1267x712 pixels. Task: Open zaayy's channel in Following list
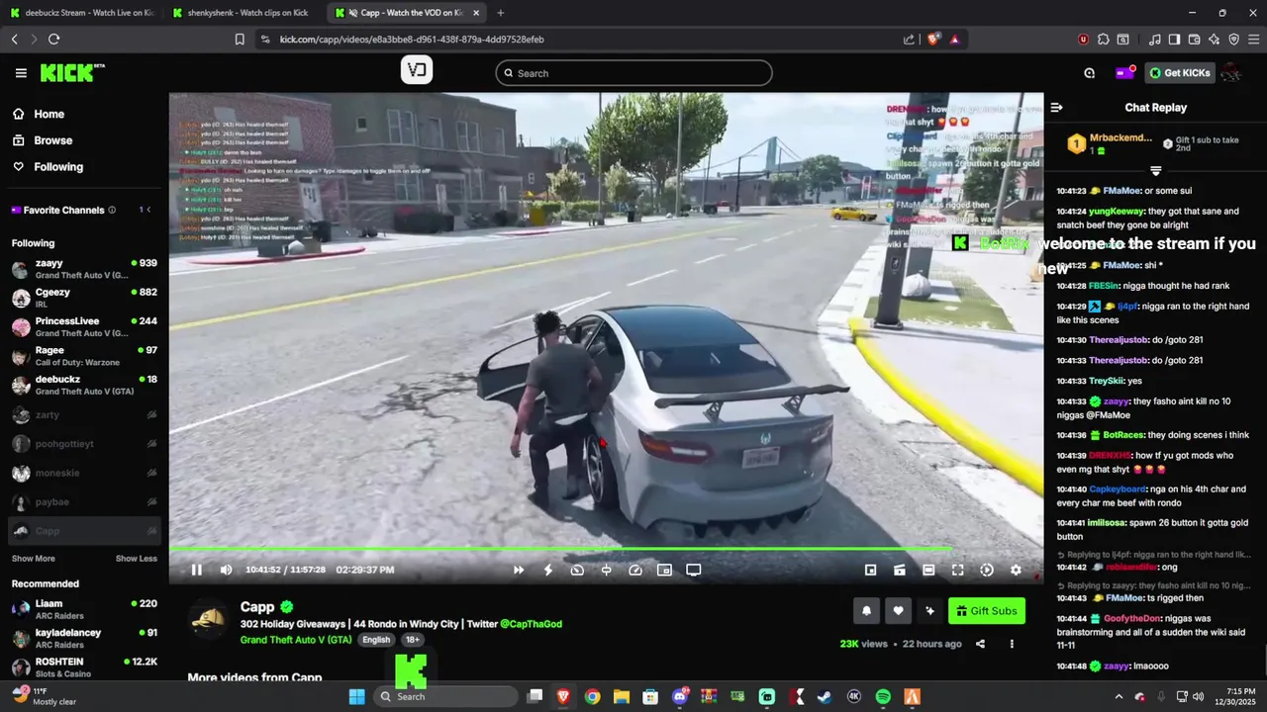pos(84,269)
